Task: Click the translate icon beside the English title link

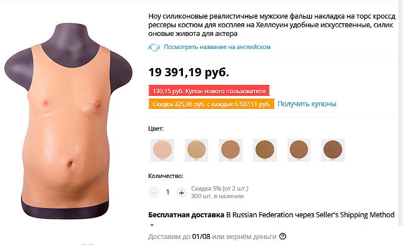Action: click(154, 47)
